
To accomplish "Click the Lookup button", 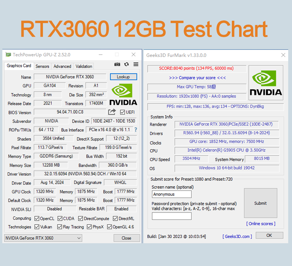I will point(123,77).
